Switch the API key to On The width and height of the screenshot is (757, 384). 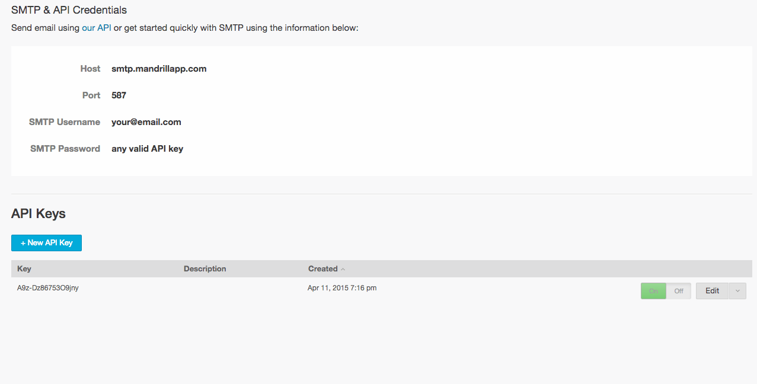coord(653,291)
